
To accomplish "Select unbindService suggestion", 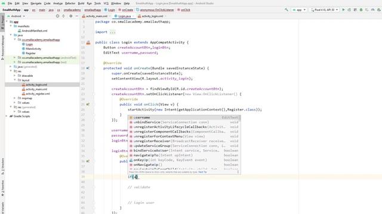I will pyautogui.click(x=184, y=122).
